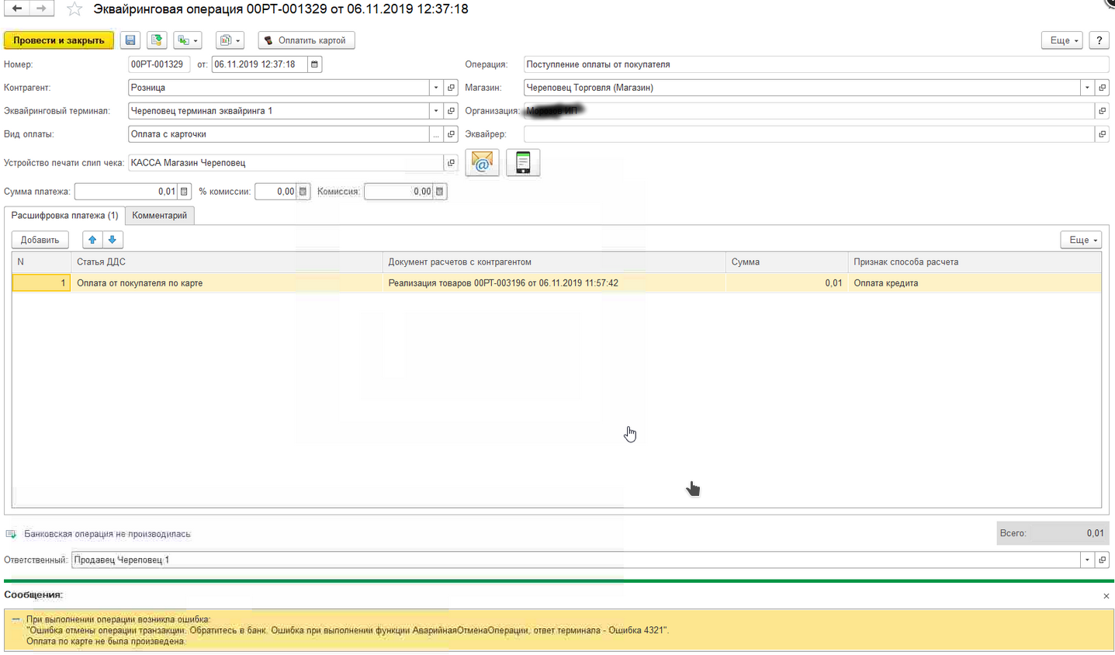Add document to favorites with the star

pyautogui.click(x=74, y=9)
